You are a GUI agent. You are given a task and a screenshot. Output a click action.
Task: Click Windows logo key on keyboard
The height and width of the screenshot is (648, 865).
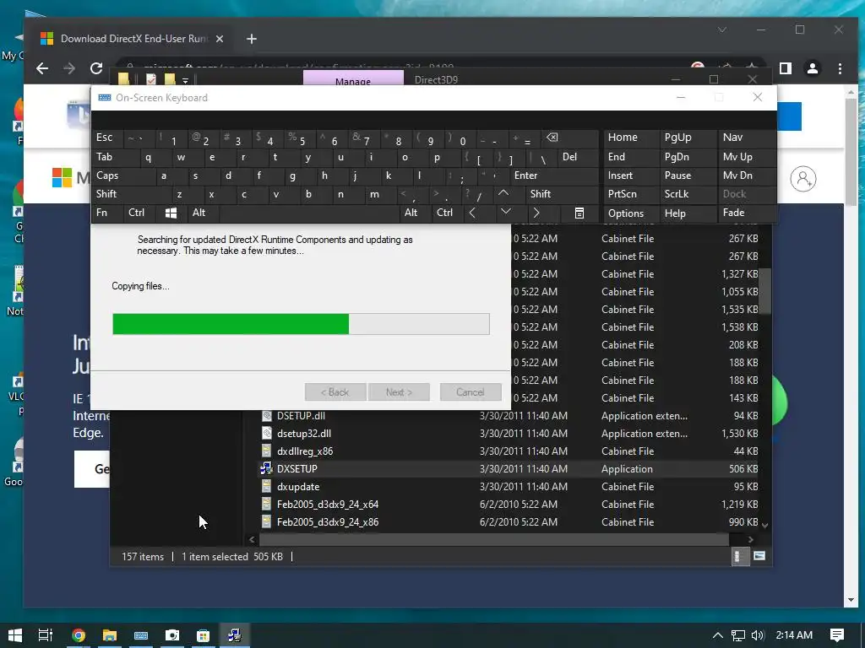pos(171,213)
